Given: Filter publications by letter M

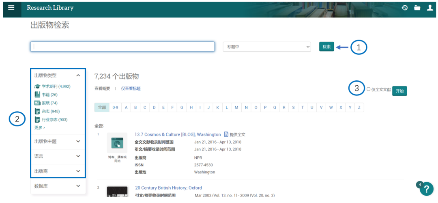Looking at the screenshot, I should pos(236,107).
